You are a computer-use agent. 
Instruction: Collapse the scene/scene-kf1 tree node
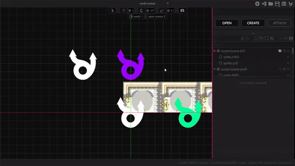pyautogui.click(x=215, y=51)
